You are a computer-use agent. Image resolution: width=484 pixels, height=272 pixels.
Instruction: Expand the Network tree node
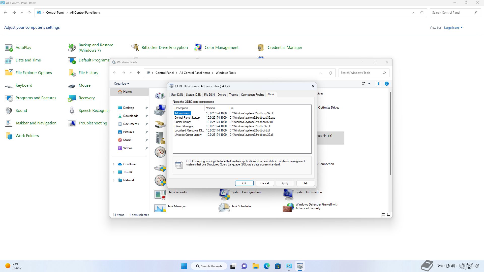click(113, 180)
